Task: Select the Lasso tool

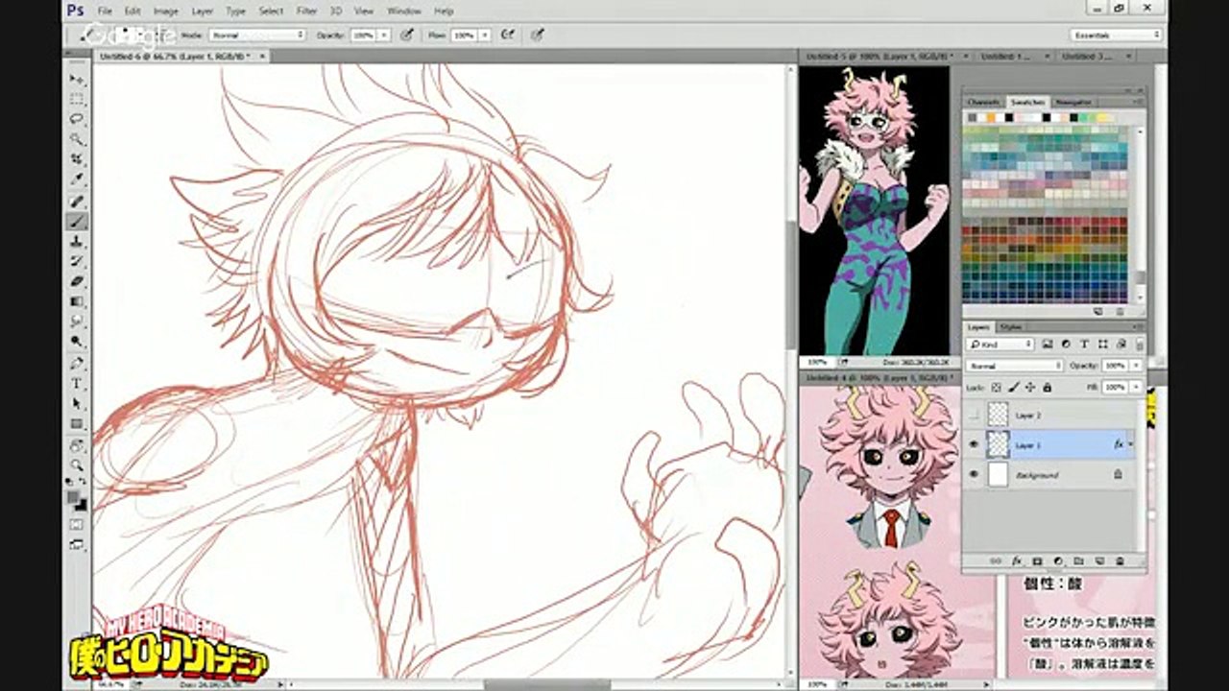Action: point(77,119)
